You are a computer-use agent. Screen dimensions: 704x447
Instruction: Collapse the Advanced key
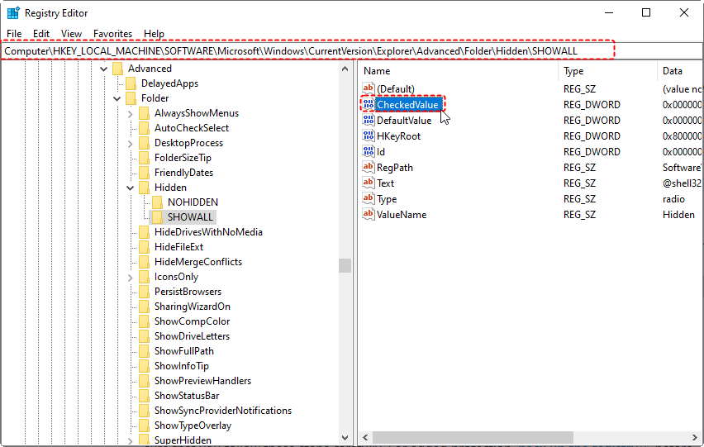point(104,69)
